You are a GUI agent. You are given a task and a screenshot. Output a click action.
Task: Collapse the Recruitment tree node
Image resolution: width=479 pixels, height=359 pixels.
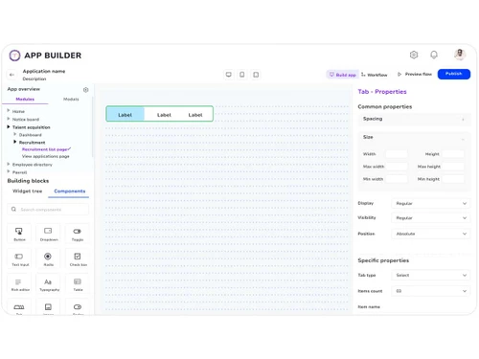14,142
